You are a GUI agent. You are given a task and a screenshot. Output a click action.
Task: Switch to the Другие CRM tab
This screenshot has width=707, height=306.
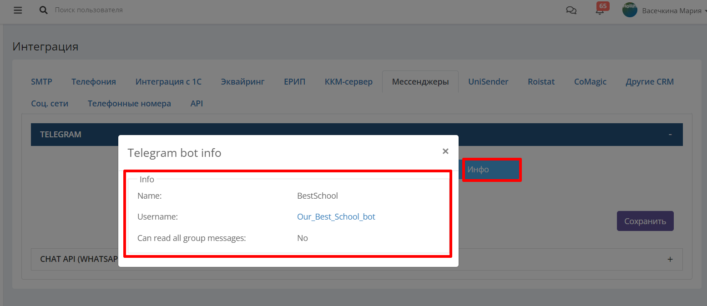(650, 82)
